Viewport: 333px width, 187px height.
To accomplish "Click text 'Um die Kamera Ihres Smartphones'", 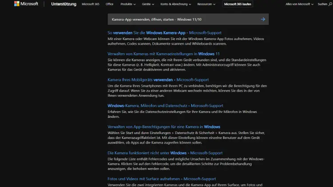I will (x=135, y=86).
